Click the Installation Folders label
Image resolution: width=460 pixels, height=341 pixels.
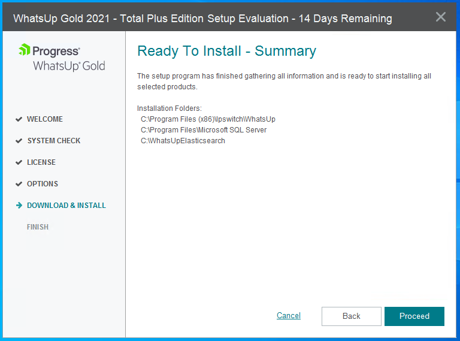coord(170,108)
